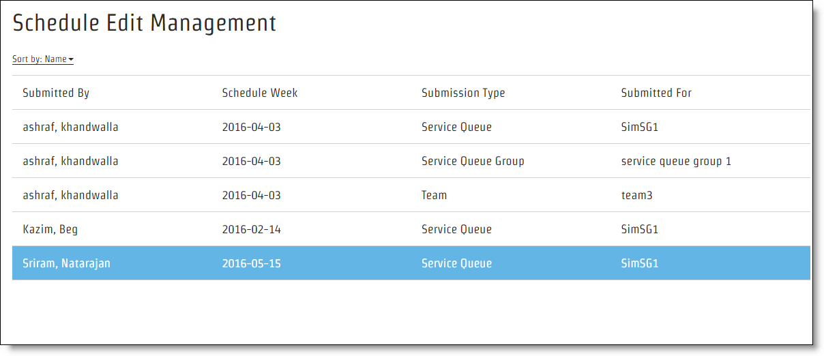Screen dimensions: 824x356
Task: Click the Schedule Edit Management page title
Action: (145, 23)
